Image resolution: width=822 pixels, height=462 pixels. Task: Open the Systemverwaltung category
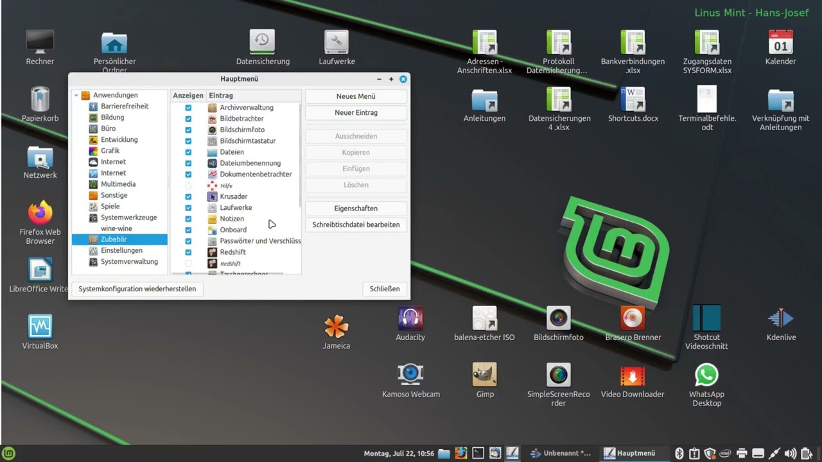[x=129, y=262]
